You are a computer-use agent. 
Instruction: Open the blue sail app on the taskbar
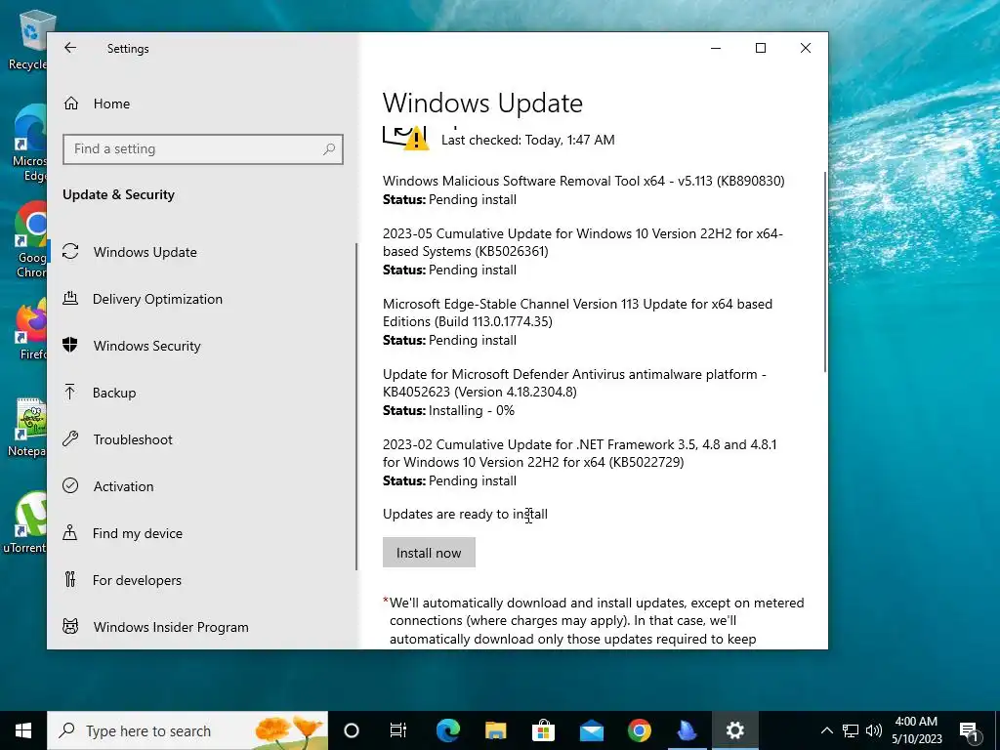(687, 730)
